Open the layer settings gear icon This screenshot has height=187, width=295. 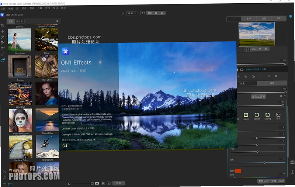(276, 76)
